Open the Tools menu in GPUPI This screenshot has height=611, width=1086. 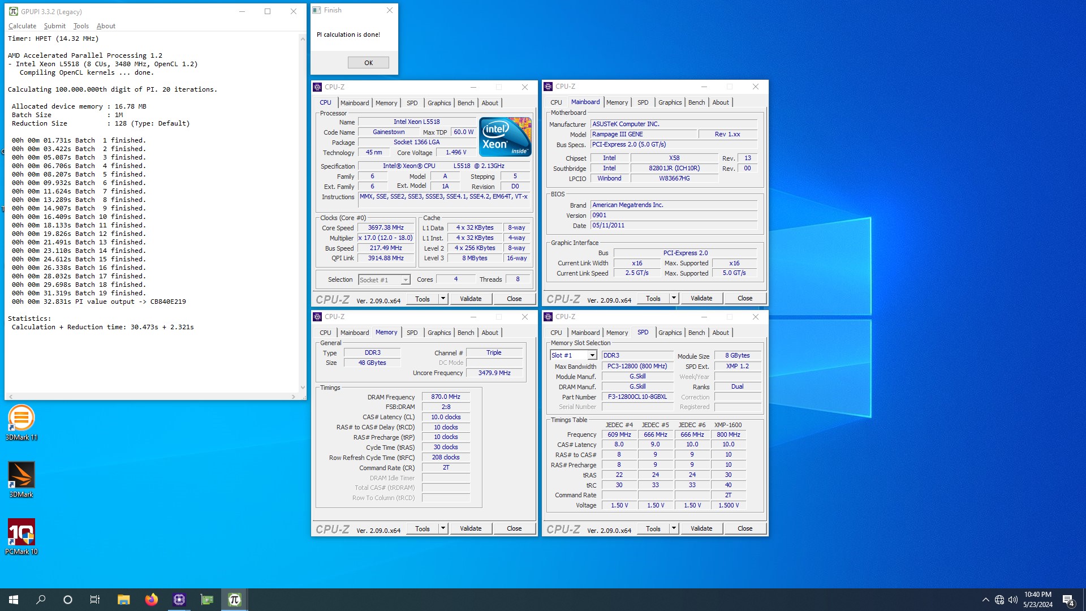[x=81, y=26]
